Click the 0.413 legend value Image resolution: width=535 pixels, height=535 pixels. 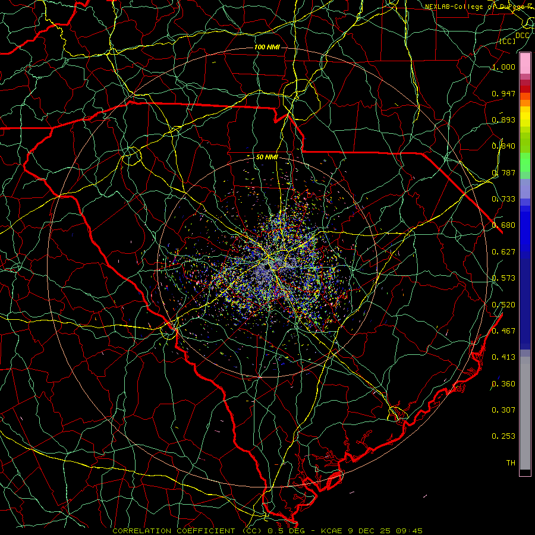pyautogui.click(x=503, y=357)
